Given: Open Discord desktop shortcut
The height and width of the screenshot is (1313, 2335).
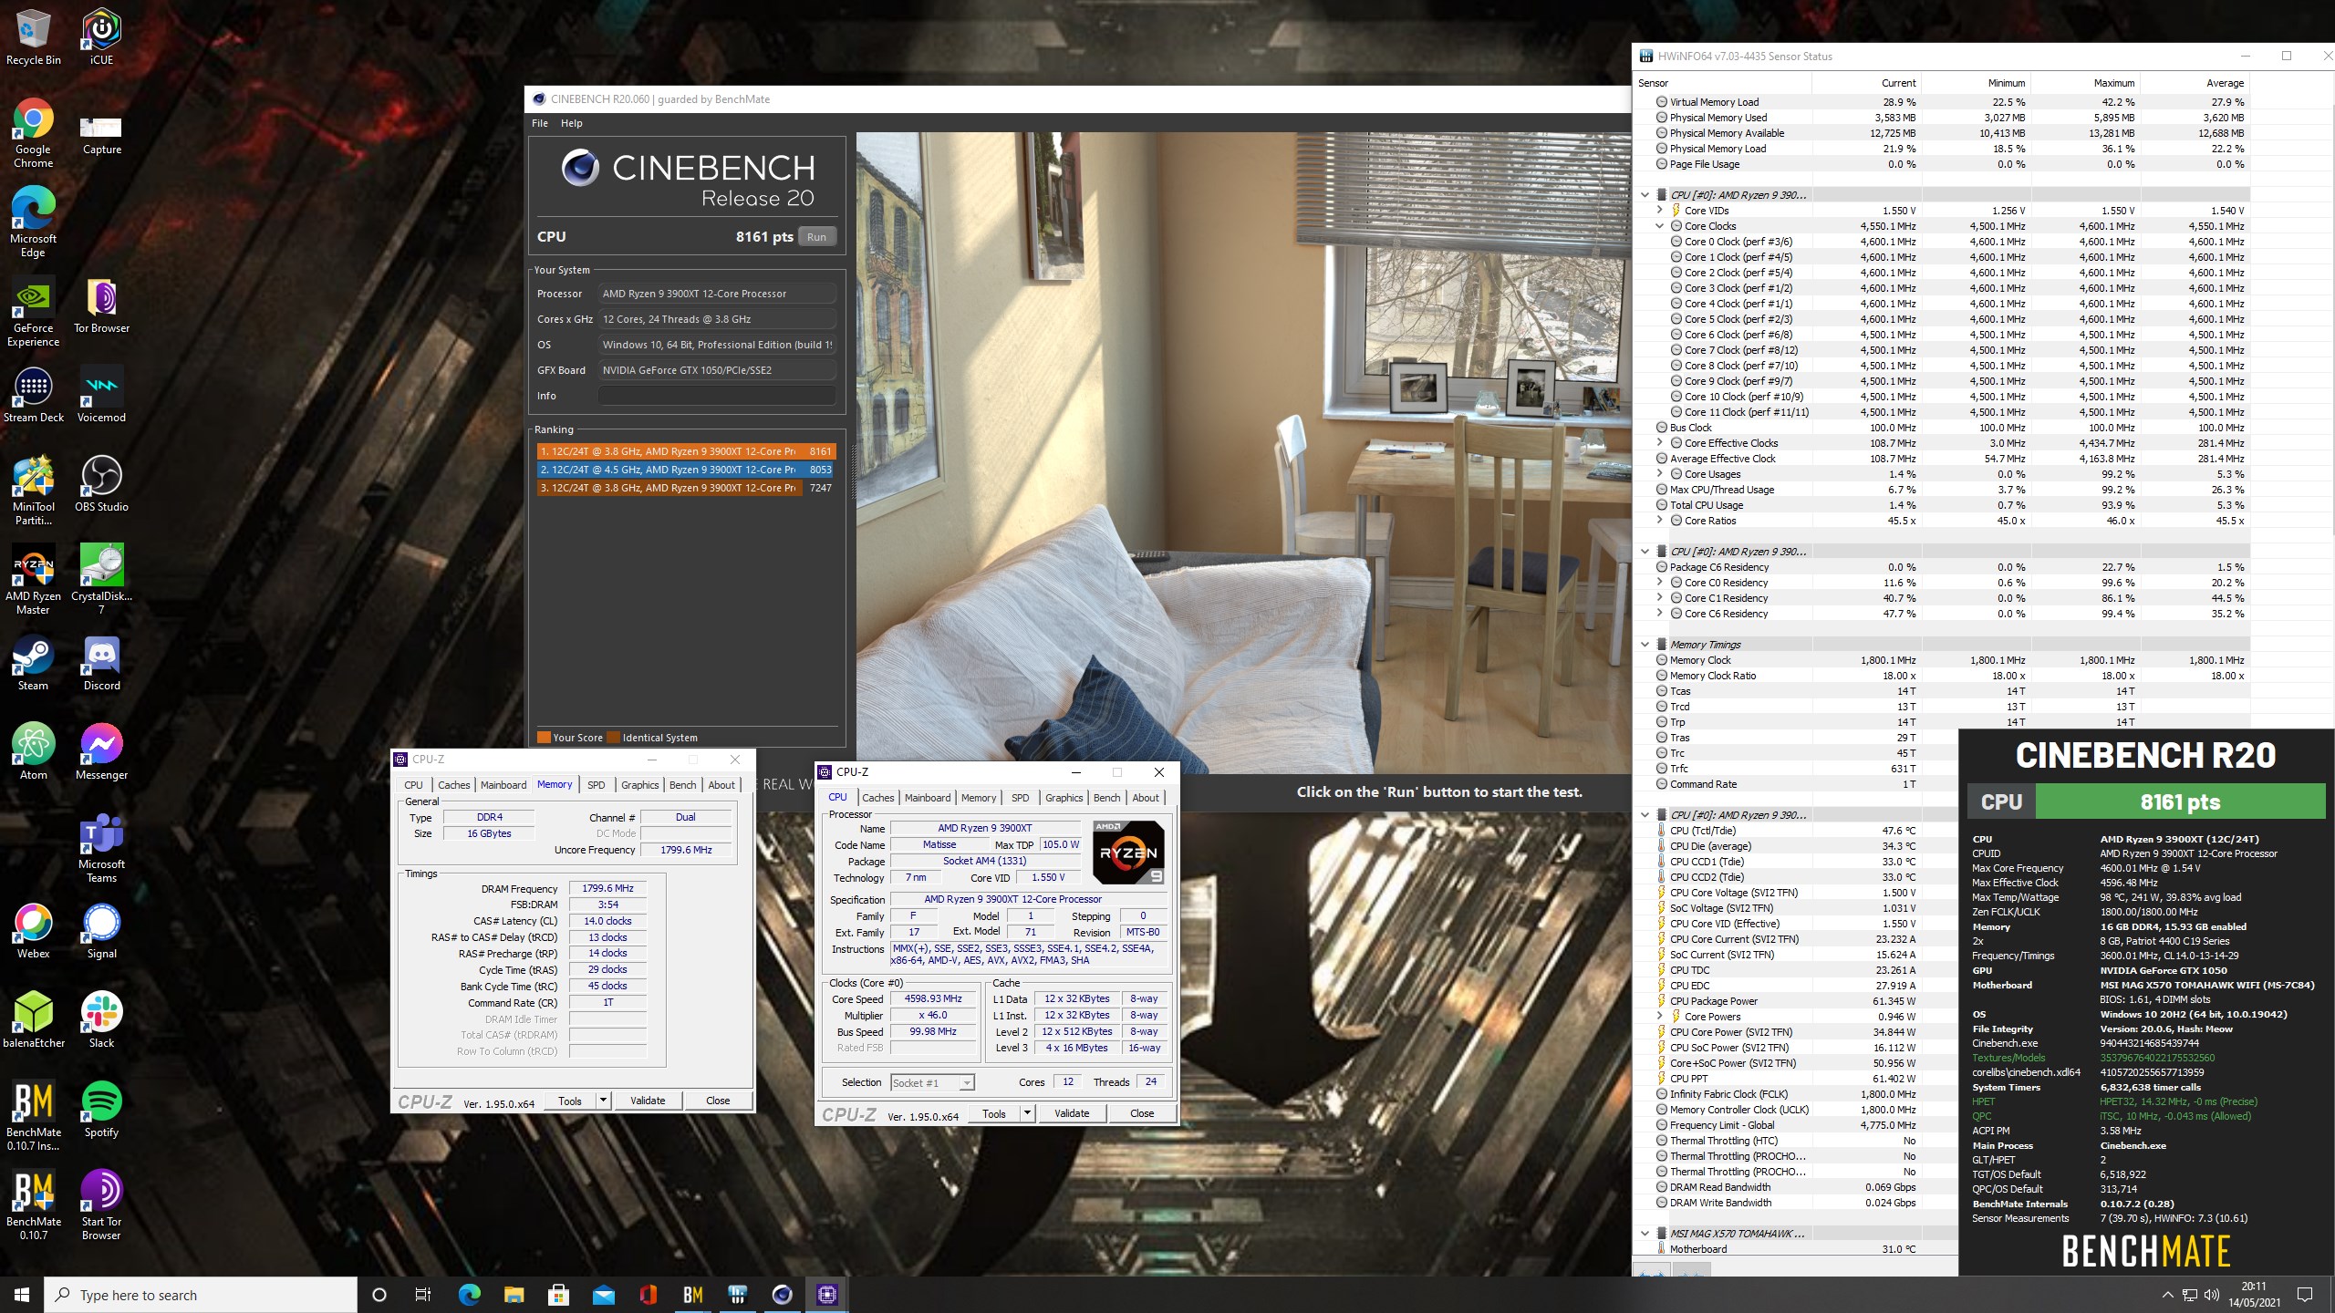Looking at the screenshot, I should (x=101, y=663).
